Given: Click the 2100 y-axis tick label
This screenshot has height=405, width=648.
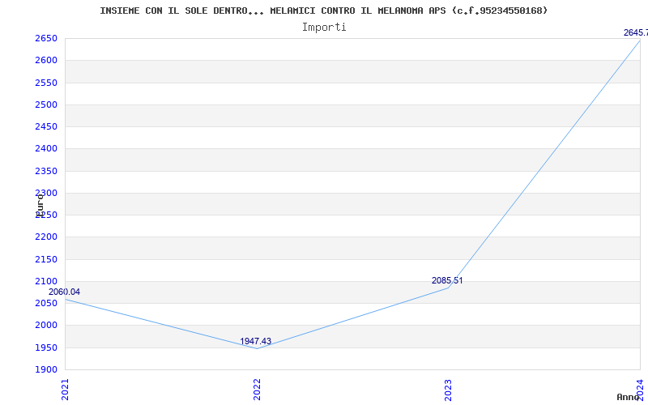Looking at the screenshot, I should [x=46, y=281].
